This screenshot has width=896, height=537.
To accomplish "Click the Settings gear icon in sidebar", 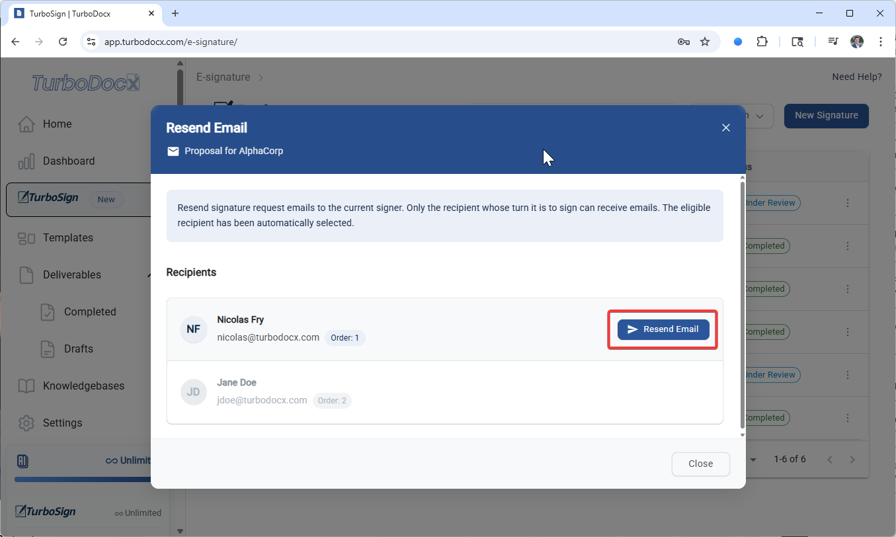I will click(x=26, y=423).
